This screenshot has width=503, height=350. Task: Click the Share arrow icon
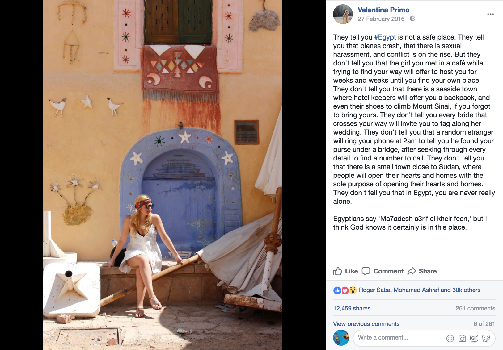pos(412,271)
